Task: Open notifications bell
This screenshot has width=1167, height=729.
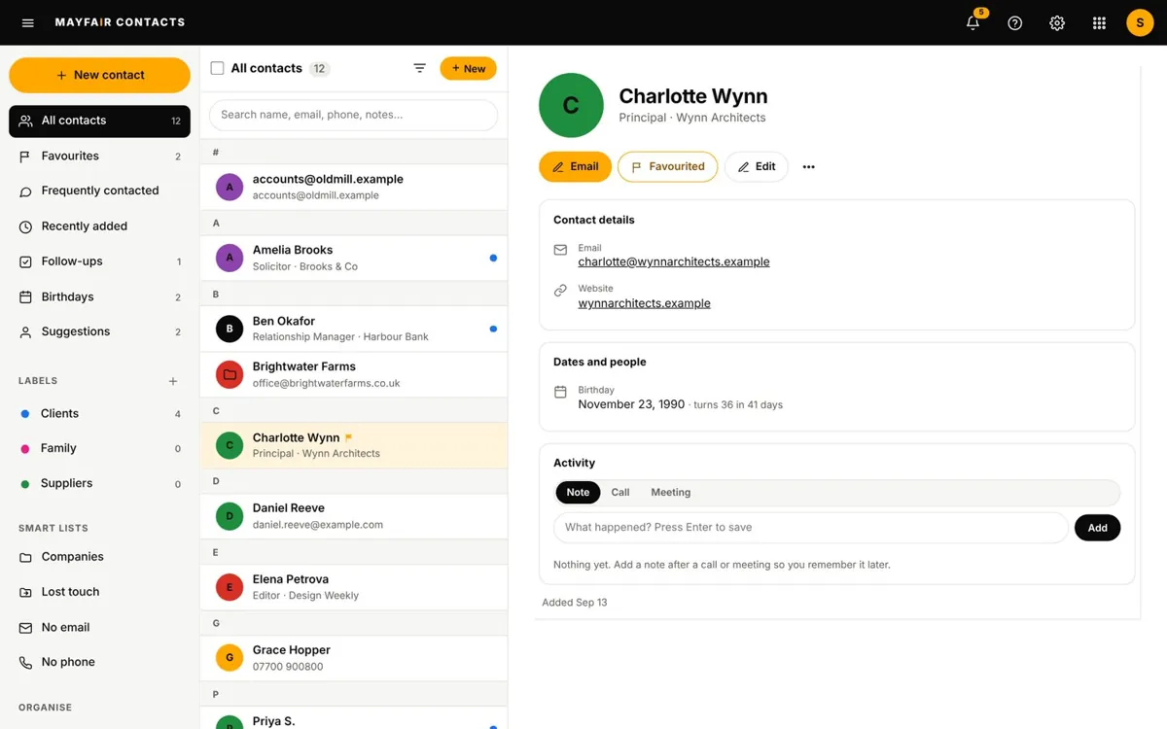Action: click(972, 22)
